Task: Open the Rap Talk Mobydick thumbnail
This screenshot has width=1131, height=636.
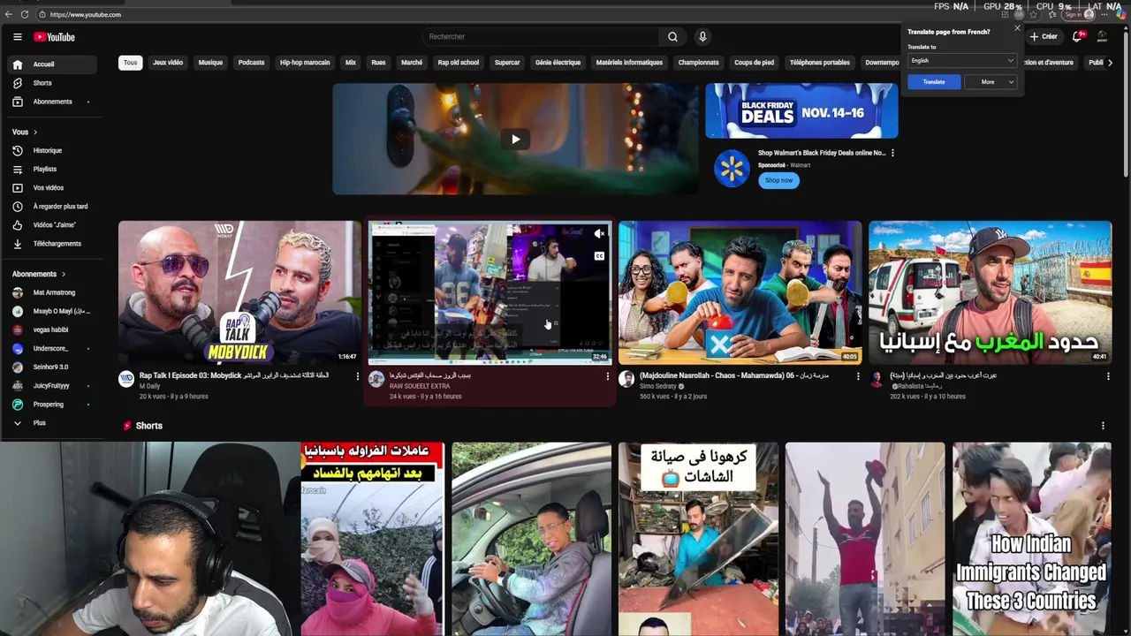Action: [x=239, y=292]
